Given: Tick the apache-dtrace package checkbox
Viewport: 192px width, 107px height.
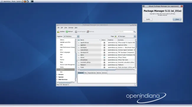Looking at the screenshot, I should tap(79, 43).
